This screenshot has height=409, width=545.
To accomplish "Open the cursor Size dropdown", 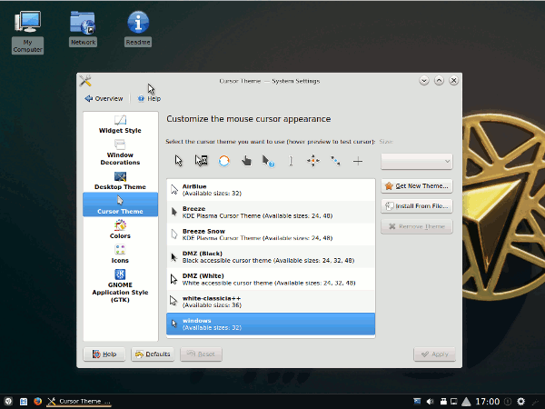I will coord(417,161).
